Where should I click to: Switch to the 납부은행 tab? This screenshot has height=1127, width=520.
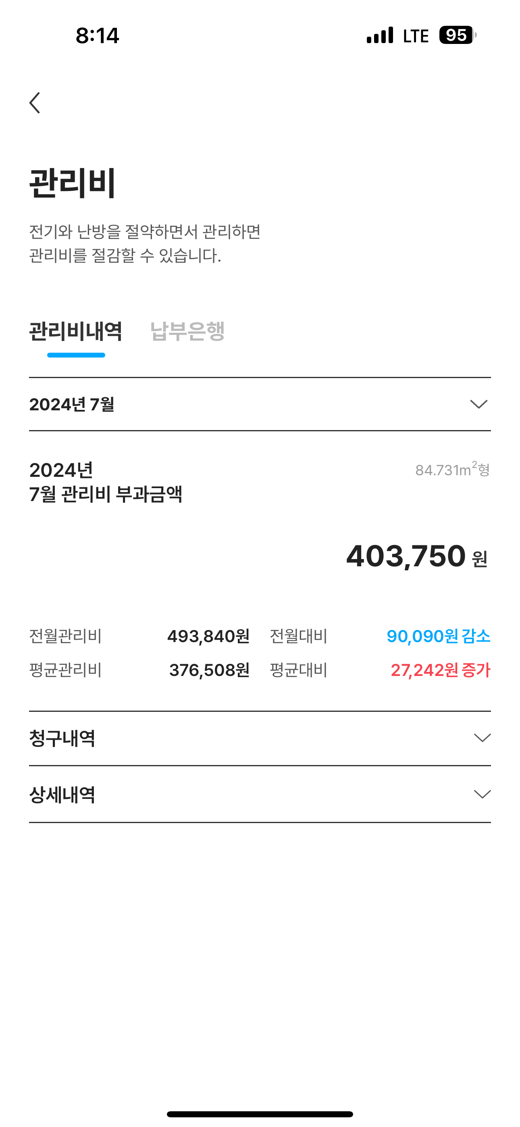[187, 331]
